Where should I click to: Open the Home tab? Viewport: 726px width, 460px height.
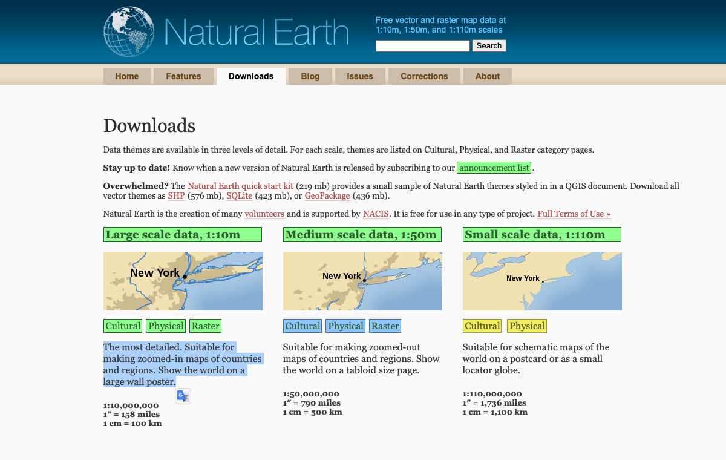(x=127, y=76)
